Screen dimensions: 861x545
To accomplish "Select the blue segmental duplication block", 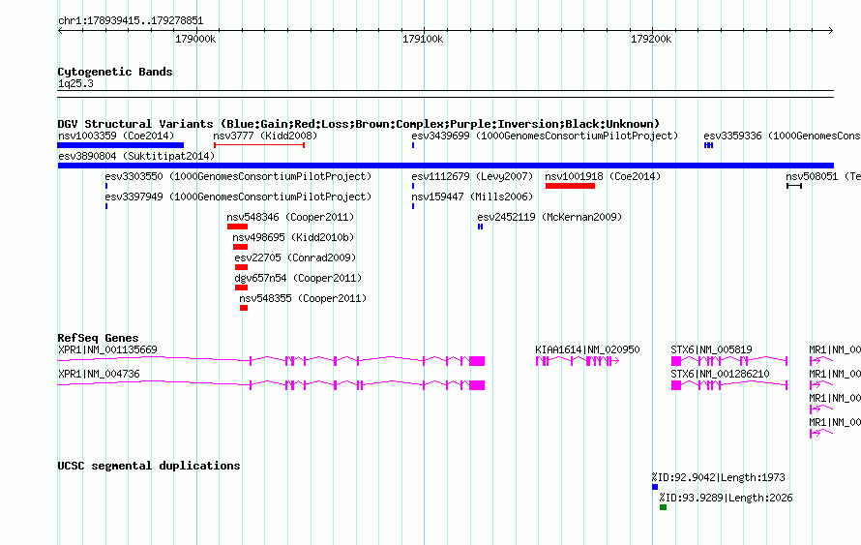I will point(655,487).
